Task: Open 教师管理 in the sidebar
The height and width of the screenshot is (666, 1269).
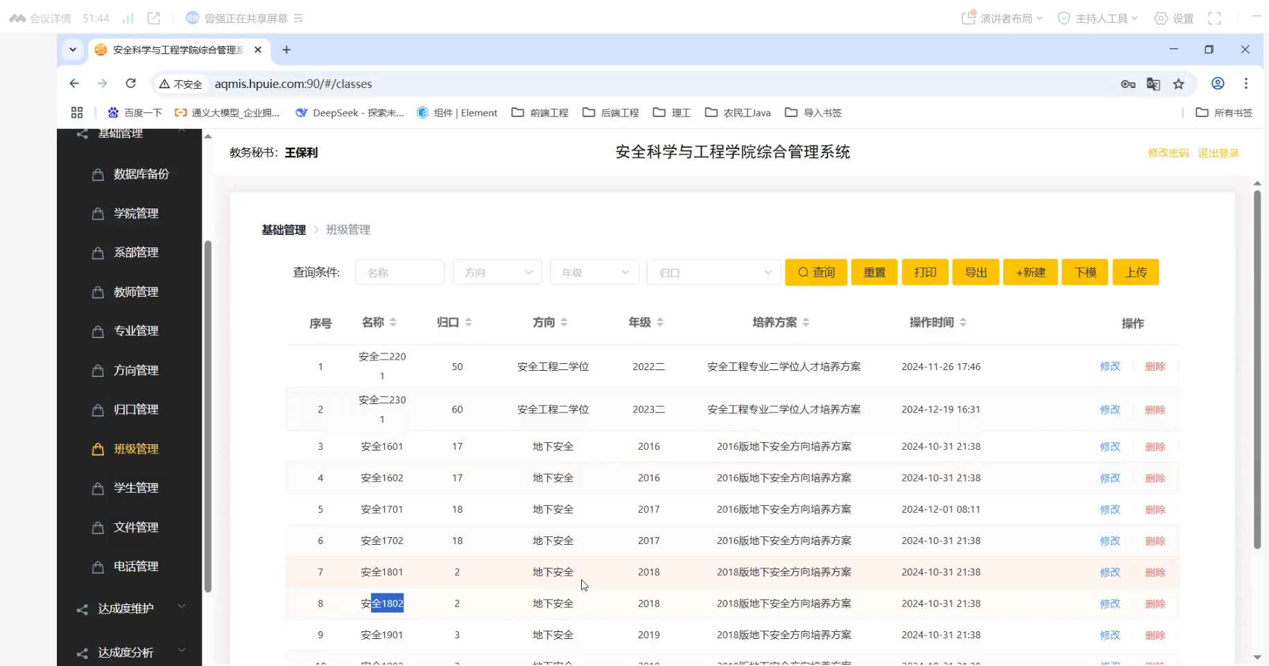Action: [x=136, y=292]
